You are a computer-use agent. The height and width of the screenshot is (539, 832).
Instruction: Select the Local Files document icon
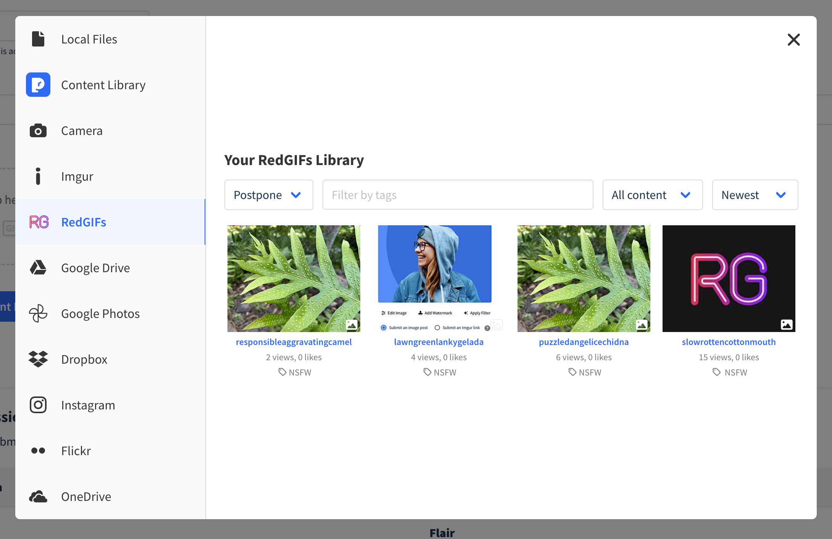tap(38, 39)
